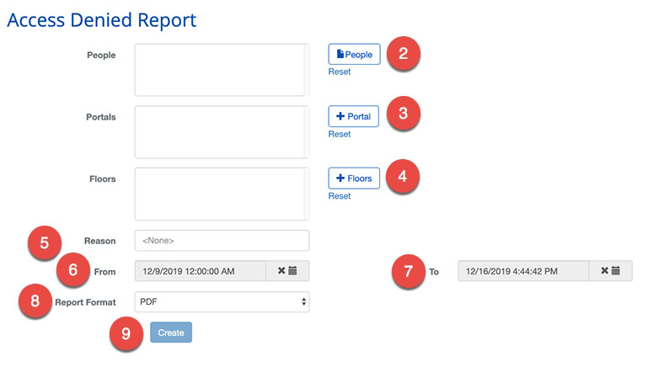The width and height of the screenshot is (648, 367).
Task: Click the People selection button
Action: (x=354, y=54)
